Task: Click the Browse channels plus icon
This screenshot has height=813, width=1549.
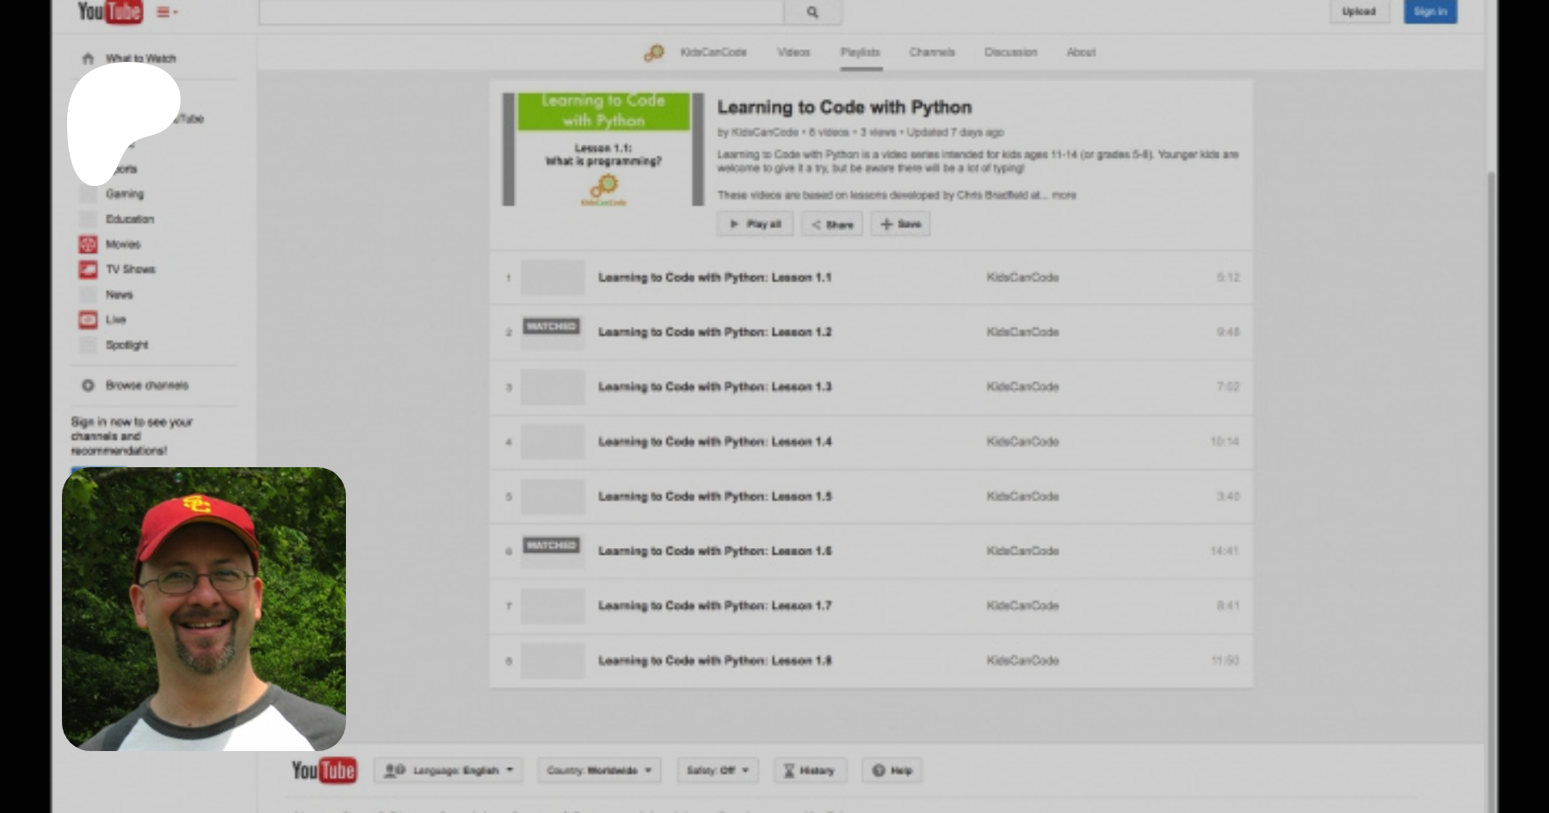Action: [88, 385]
